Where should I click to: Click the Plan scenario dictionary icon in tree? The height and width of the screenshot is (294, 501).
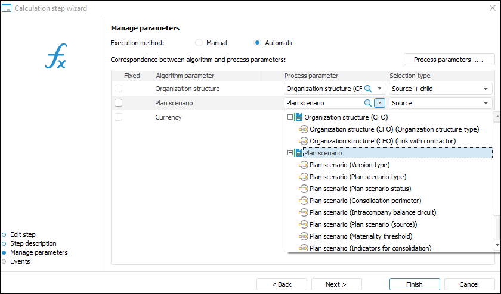[x=299, y=153]
